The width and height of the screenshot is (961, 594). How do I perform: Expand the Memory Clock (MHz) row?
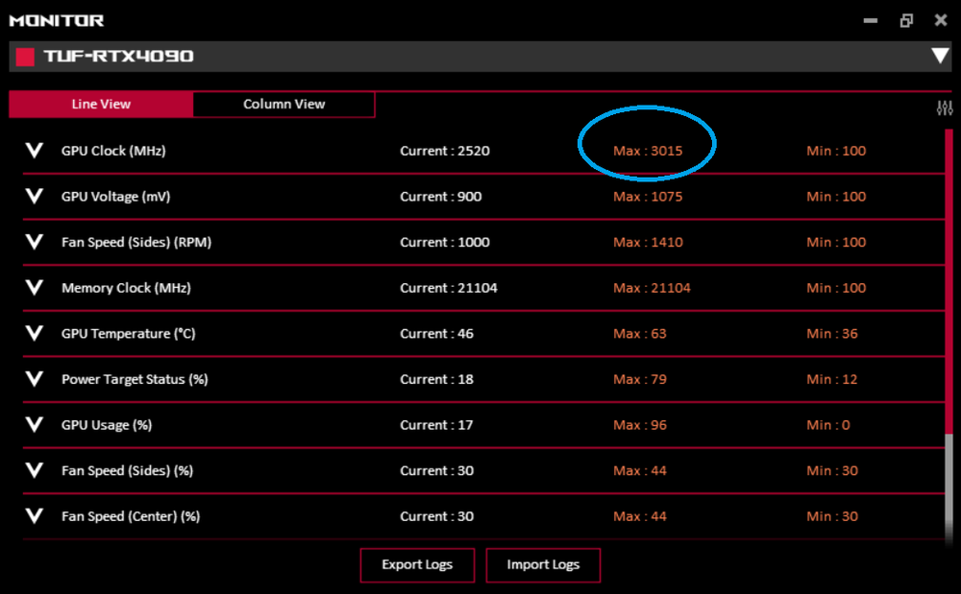tap(35, 288)
